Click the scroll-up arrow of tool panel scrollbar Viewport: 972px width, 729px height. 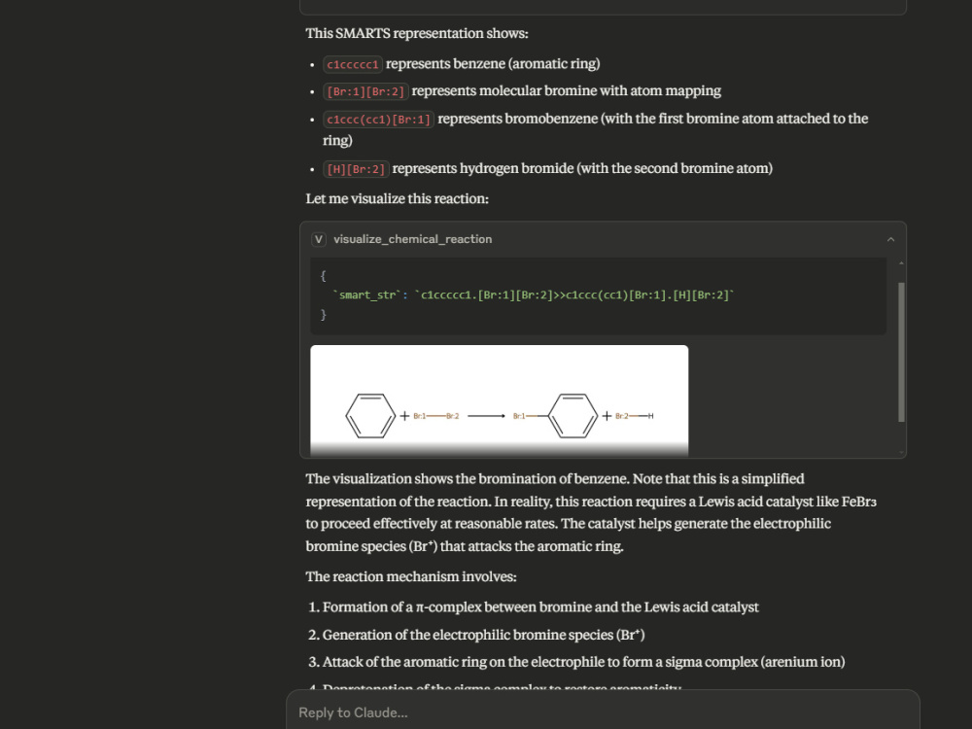point(901,263)
